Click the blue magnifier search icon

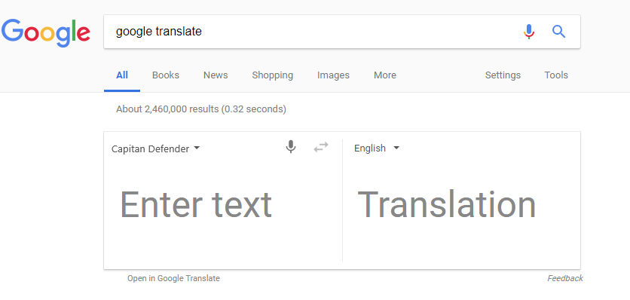coord(558,32)
